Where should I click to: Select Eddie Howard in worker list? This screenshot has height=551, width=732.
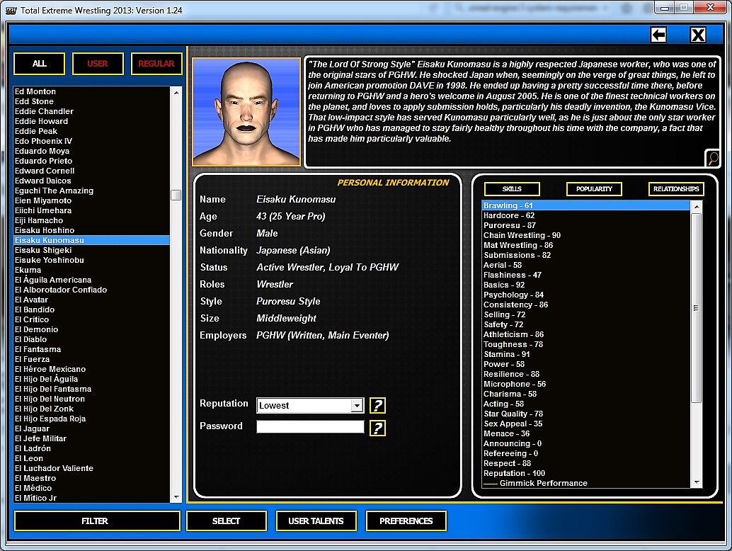(91, 121)
